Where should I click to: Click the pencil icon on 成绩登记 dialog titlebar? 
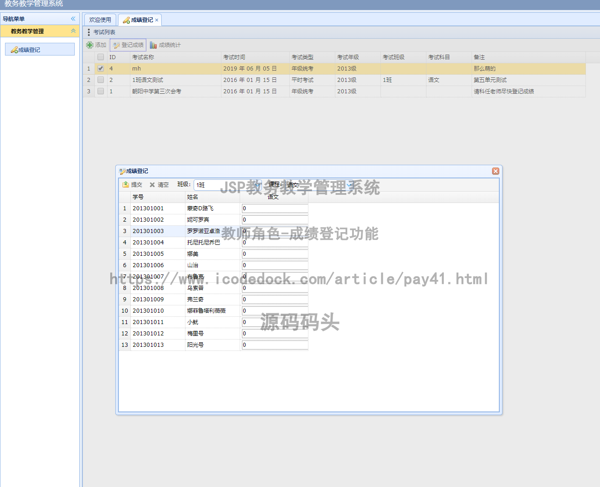click(x=122, y=171)
